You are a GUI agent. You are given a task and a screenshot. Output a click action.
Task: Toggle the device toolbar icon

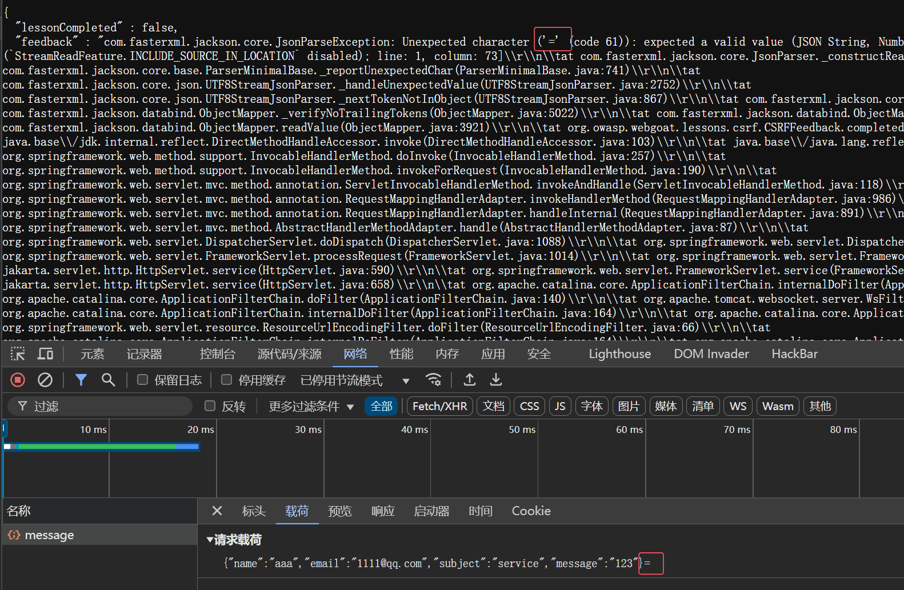click(x=45, y=354)
